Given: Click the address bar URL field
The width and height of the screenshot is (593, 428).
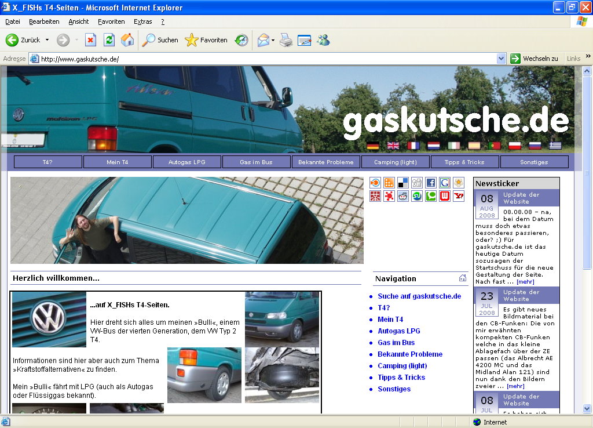Looking at the screenshot, I should point(268,59).
